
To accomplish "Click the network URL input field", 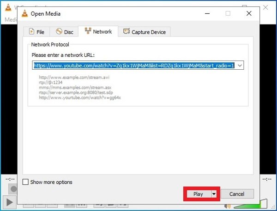I will pos(134,66).
